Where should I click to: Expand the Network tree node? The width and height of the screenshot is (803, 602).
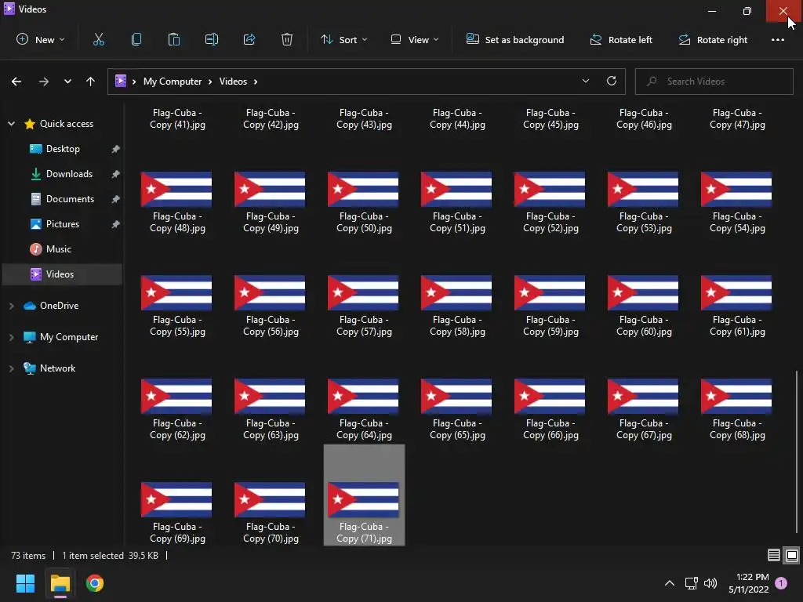[x=11, y=368]
